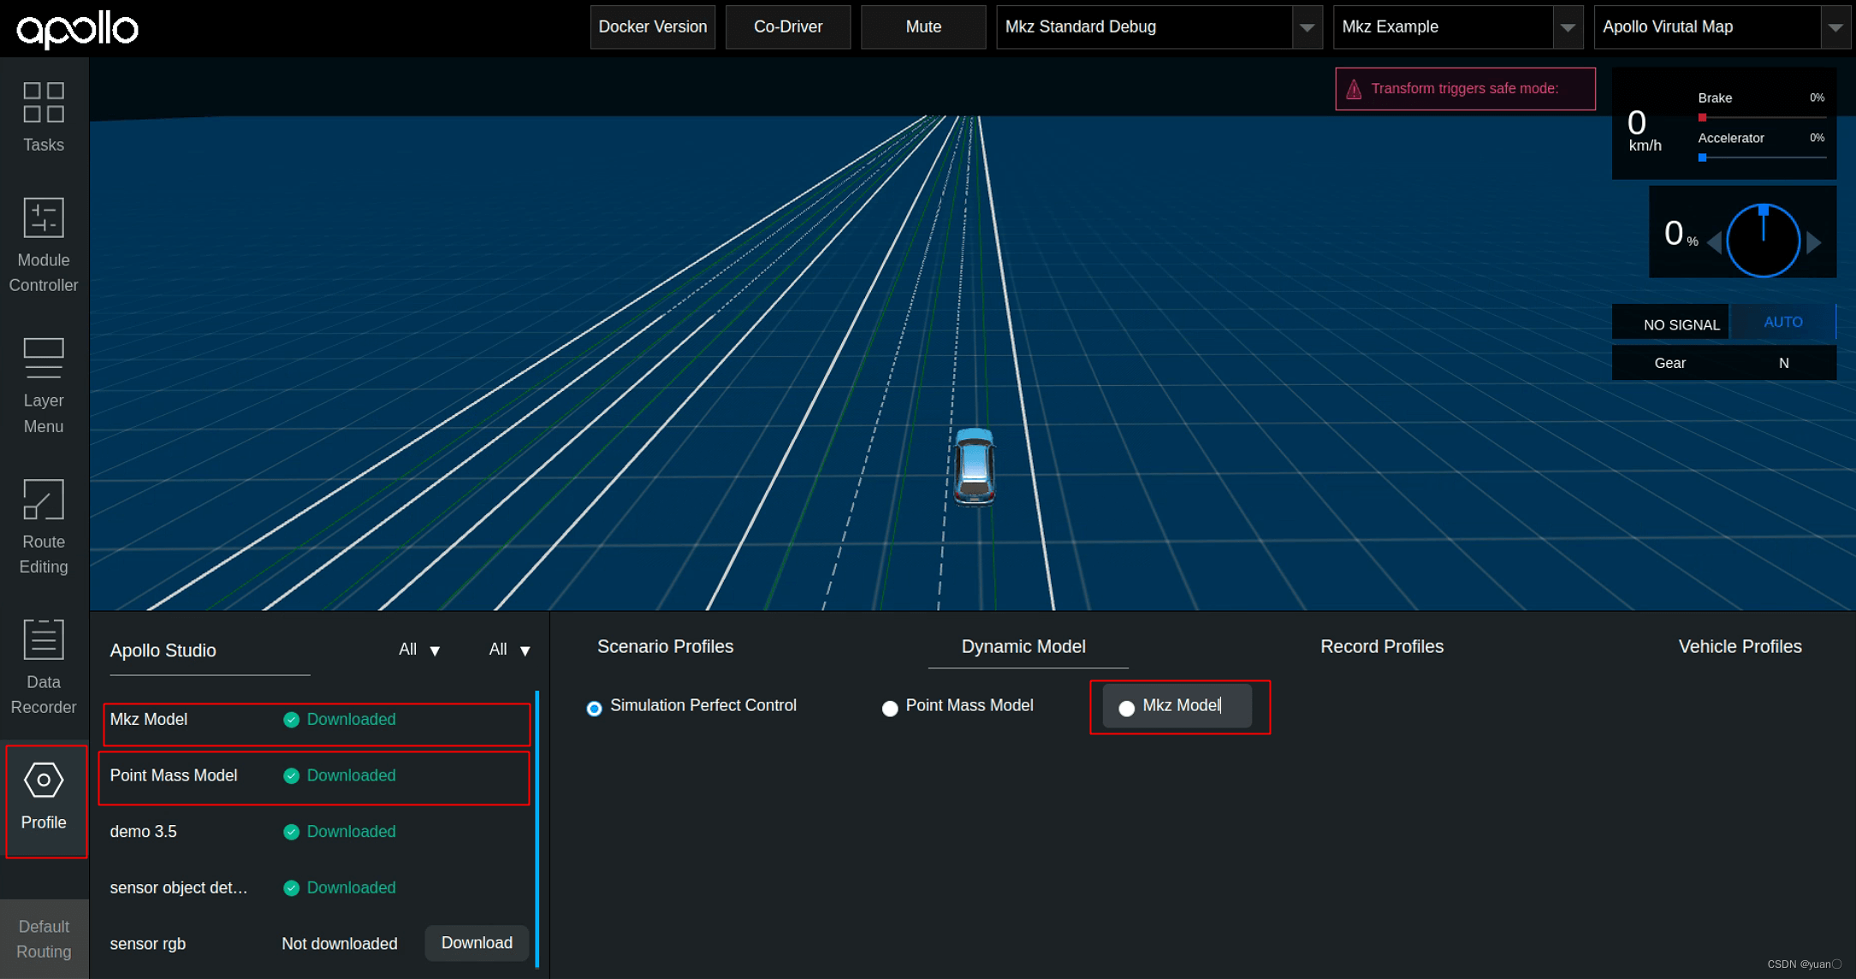Open the Tasks panel icon
The image size is (1856, 979).
44,103
